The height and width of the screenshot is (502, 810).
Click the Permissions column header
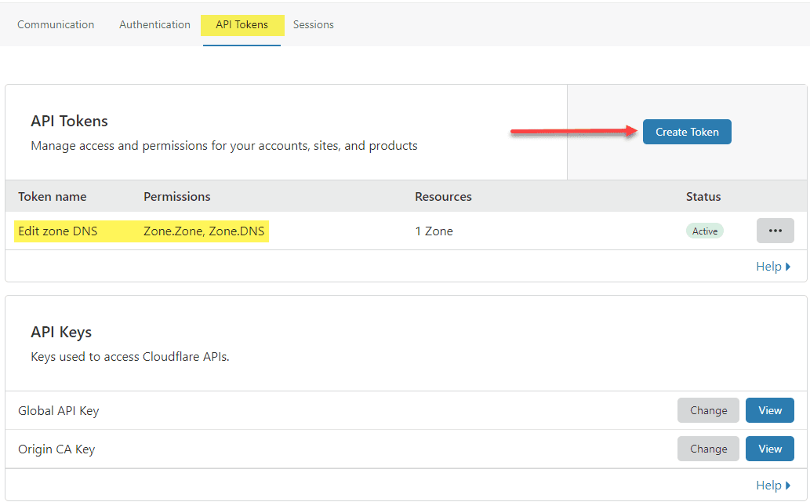[x=177, y=197]
